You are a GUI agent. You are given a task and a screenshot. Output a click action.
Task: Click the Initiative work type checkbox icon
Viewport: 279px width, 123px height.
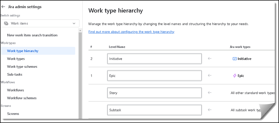[x=235, y=59]
